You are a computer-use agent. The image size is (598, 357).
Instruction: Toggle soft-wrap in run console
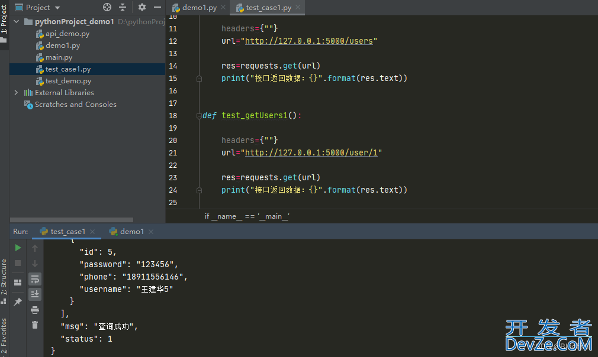(x=35, y=279)
